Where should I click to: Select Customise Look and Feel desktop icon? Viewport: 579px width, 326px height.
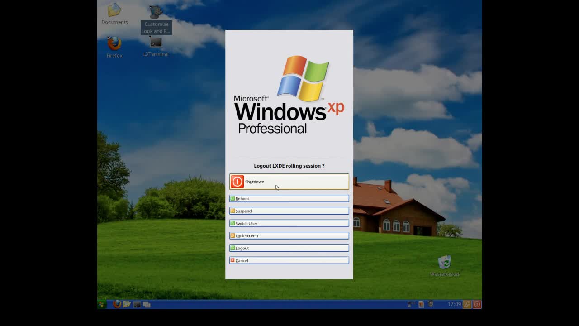coord(156,20)
